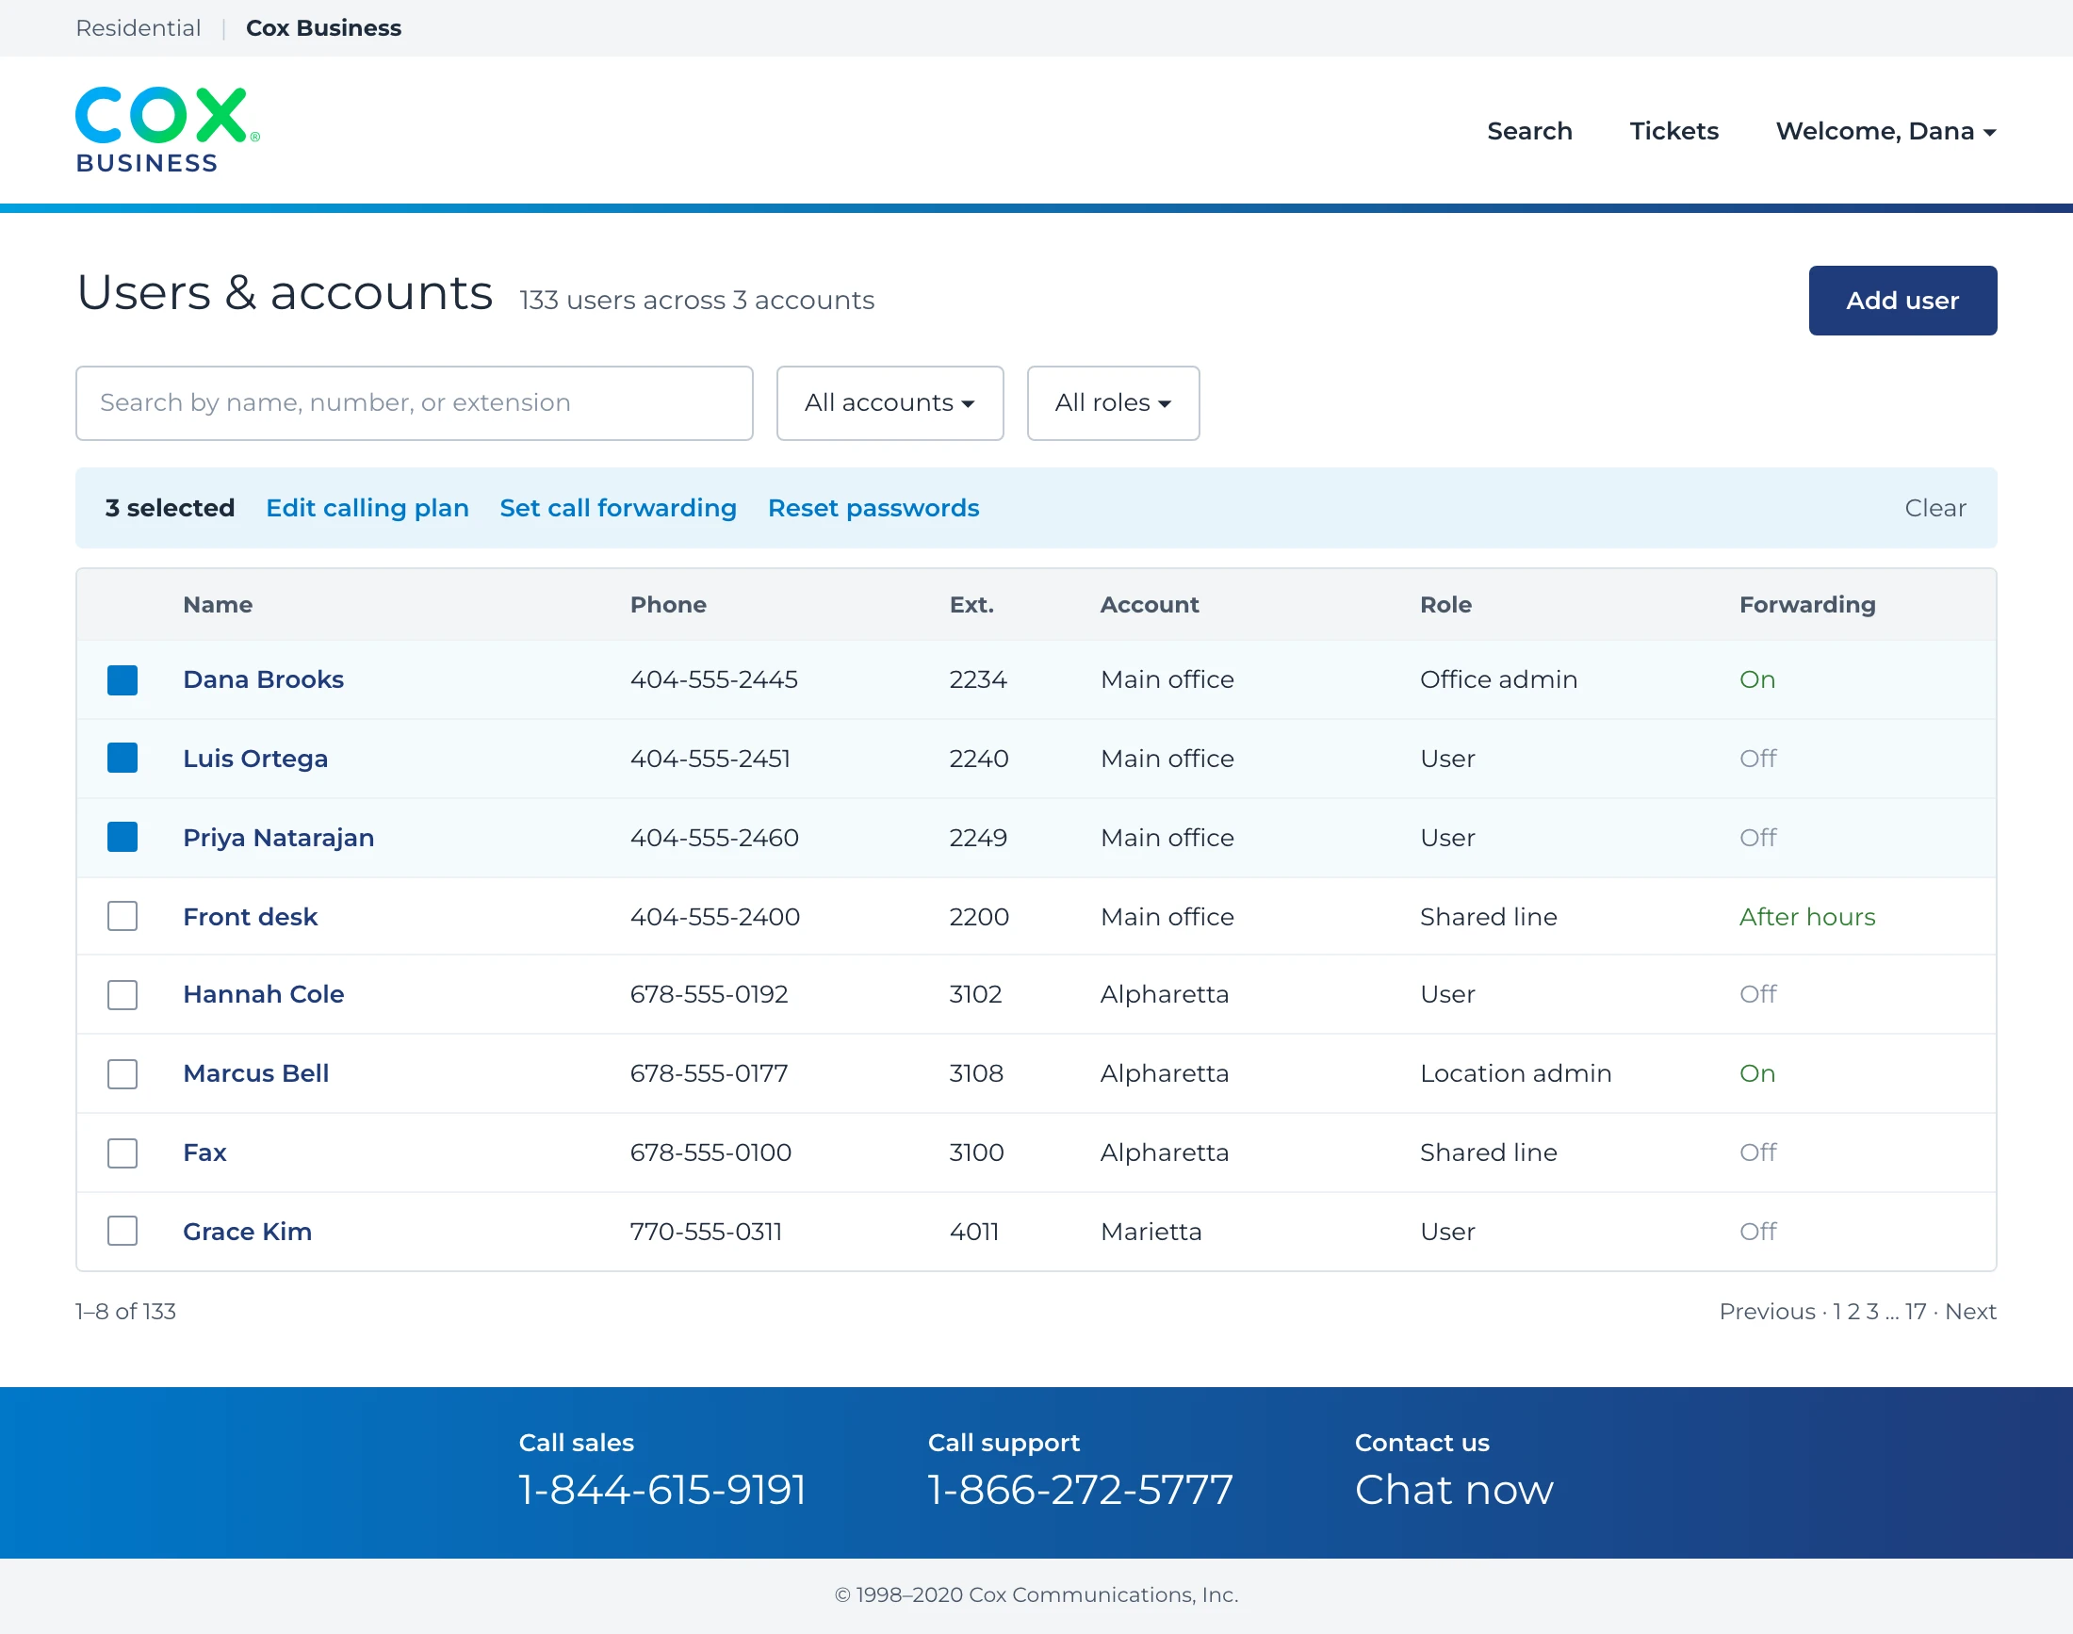2073x1634 pixels.
Task: Select the Fax row checkbox
Action: point(122,1152)
